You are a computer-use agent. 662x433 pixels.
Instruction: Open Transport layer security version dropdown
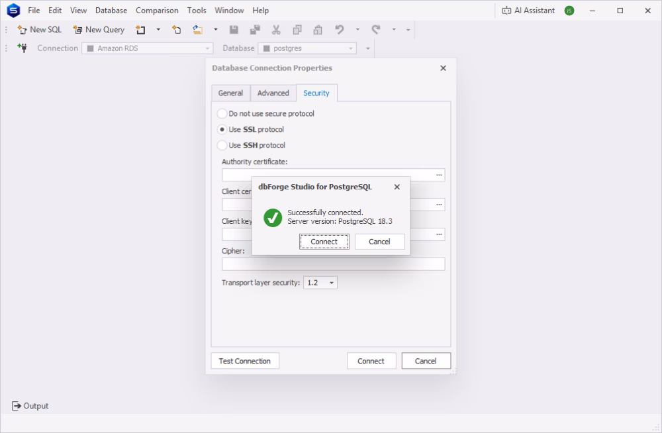[x=320, y=283]
